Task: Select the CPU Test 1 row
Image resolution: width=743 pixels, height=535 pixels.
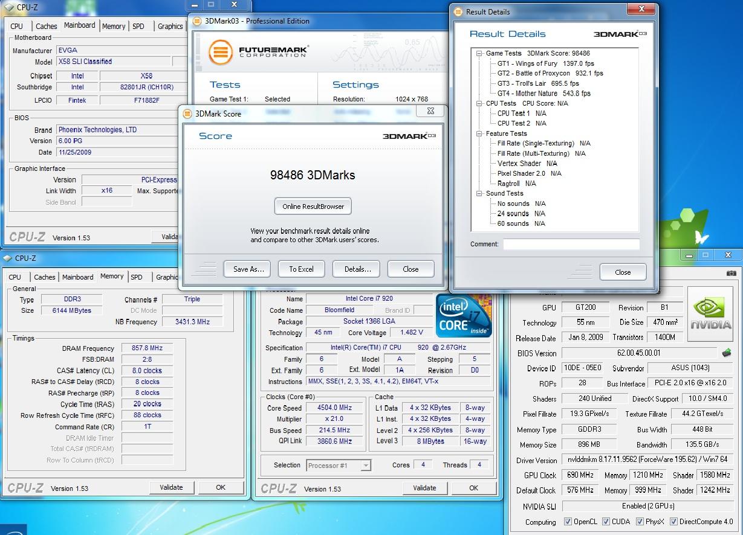Action: coord(522,113)
